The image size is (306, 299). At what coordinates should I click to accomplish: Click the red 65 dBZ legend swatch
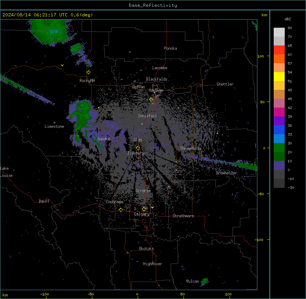[x=279, y=50]
